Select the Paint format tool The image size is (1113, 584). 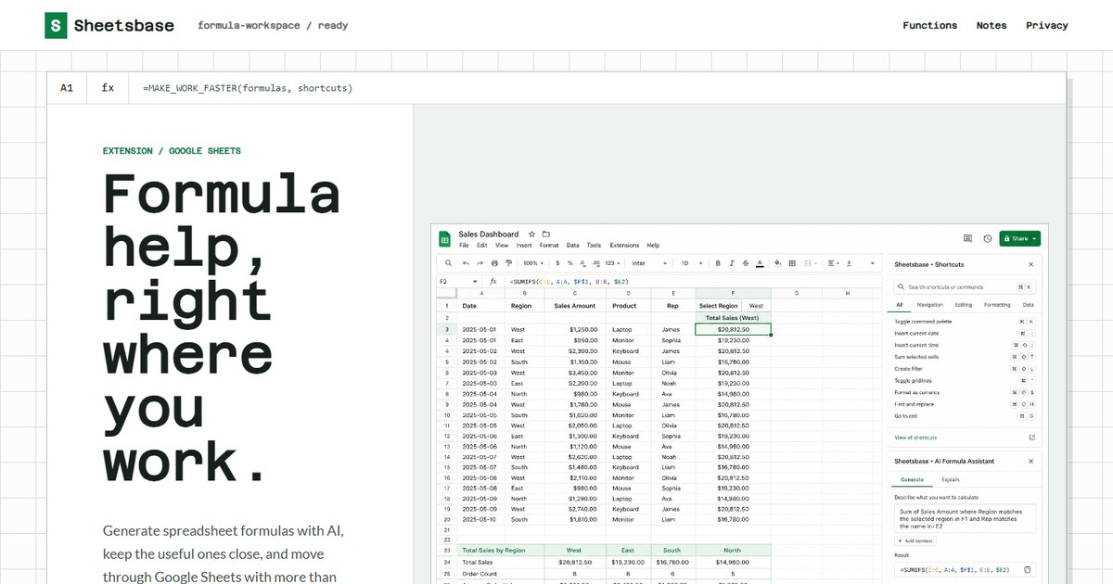pos(508,263)
